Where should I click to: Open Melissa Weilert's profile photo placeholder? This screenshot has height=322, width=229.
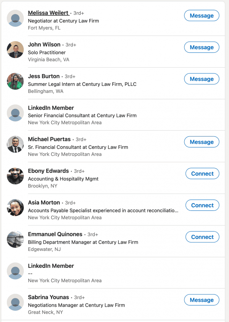pyautogui.click(x=15, y=18)
